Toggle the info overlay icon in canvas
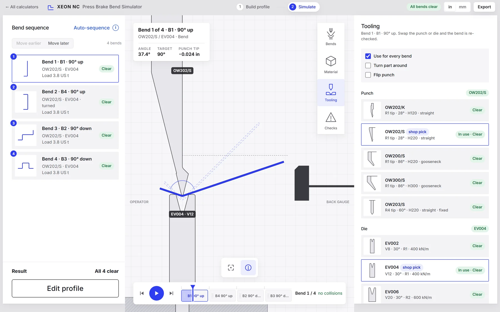 pyautogui.click(x=248, y=268)
